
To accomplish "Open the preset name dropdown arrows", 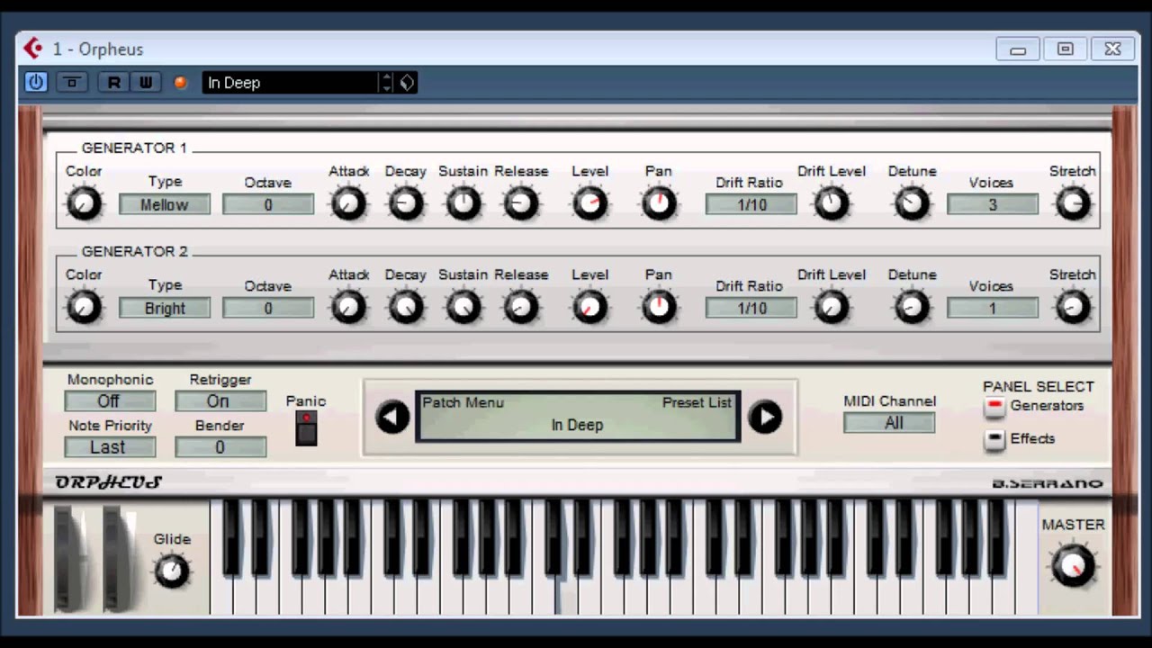I will pos(386,82).
